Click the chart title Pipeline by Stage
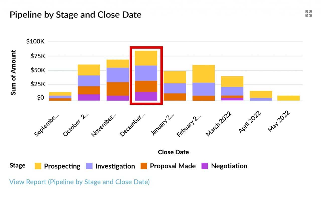321x197 pixels. (75, 14)
